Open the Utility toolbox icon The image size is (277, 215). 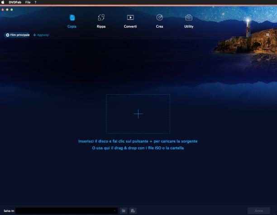pos(189,18)
